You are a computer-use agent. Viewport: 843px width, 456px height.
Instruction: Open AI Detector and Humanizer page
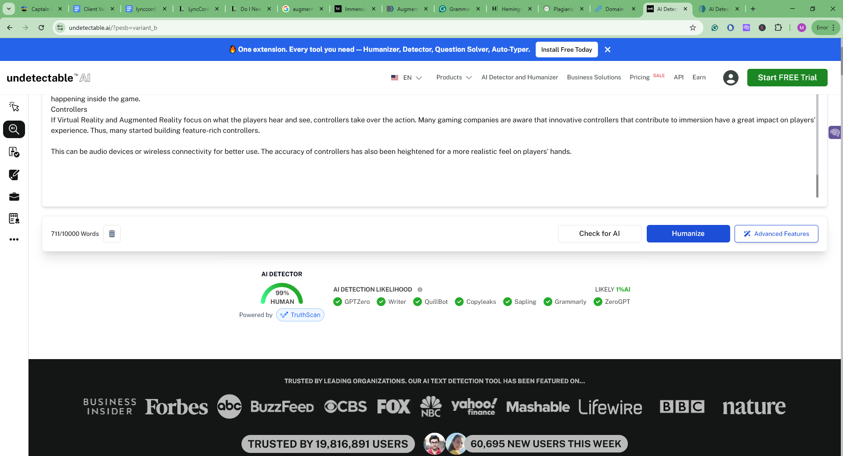[x=519, y=77]
